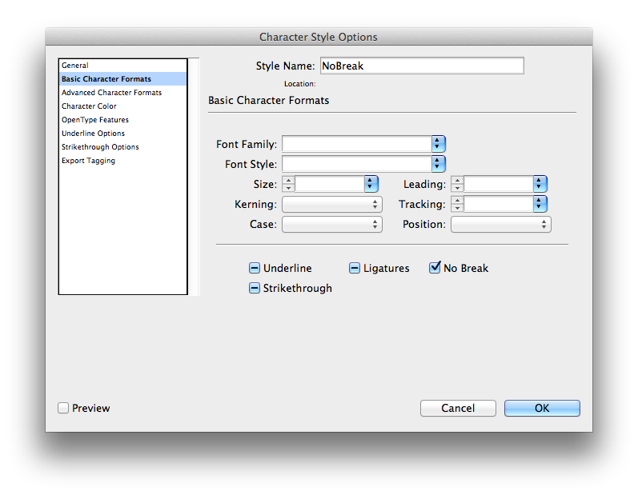This screenshot has height=495, width=638.
Task: Go to Underline Options section
Action: (x=93, y=134)
